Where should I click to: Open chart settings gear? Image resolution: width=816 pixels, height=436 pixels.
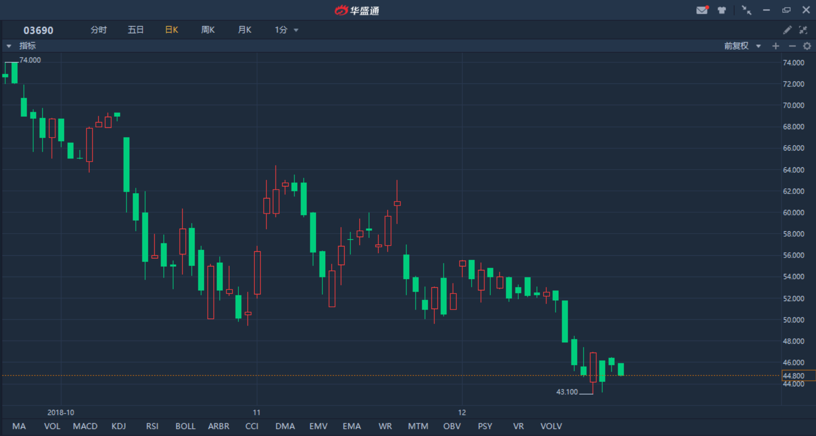[807, 46]
